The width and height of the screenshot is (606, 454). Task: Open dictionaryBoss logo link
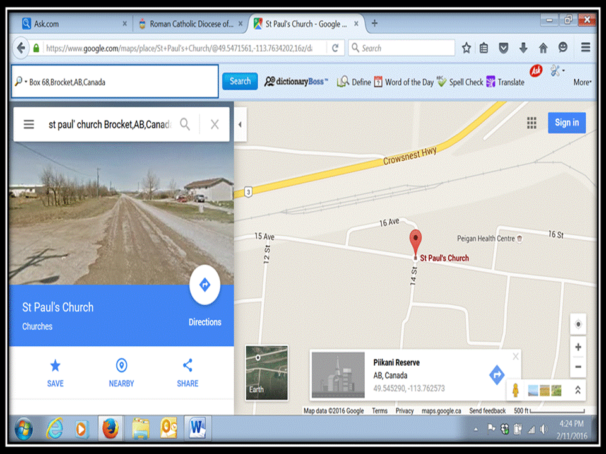pos(297,81)
